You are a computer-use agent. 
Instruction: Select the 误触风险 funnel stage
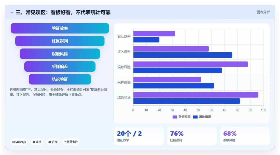point(60,54)
